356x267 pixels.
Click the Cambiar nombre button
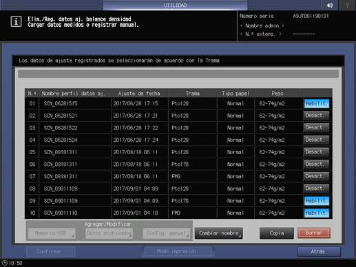[x=219, y=233]
